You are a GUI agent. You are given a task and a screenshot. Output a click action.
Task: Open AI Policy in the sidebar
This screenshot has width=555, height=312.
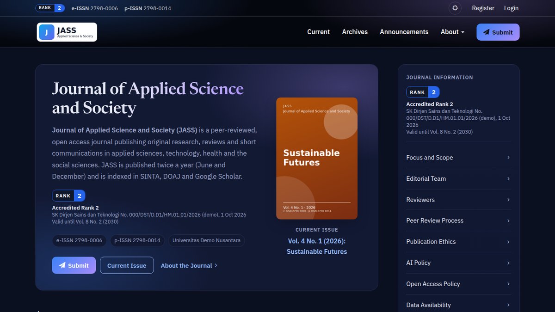click(x=459, y=263)
